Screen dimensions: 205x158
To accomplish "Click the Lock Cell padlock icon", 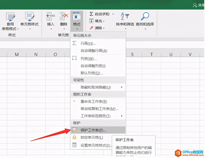I will coord(74,137).
